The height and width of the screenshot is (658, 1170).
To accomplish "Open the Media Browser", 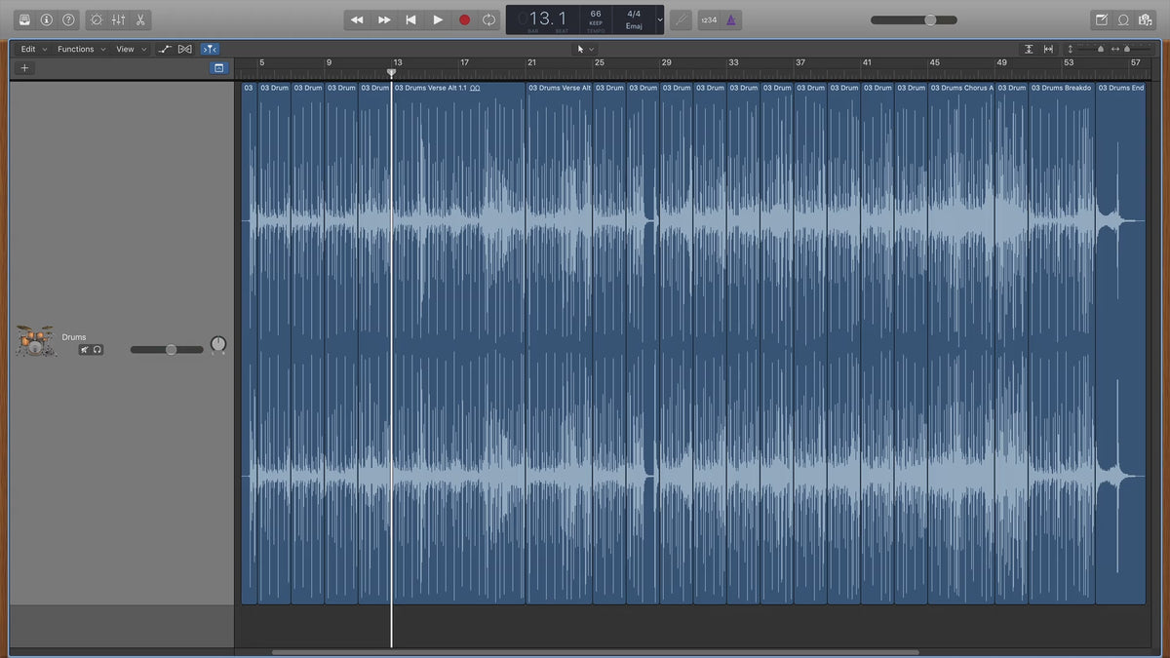I will pyautogui.click(x=1145, y=19).
